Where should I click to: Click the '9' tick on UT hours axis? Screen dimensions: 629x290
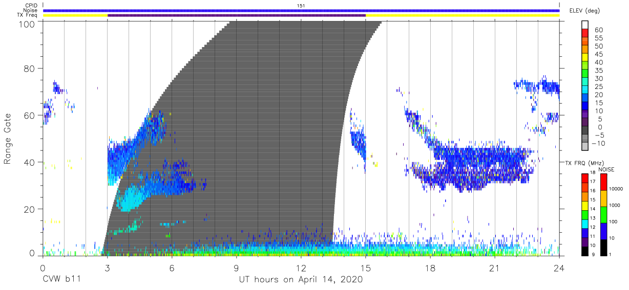[237, 267]
